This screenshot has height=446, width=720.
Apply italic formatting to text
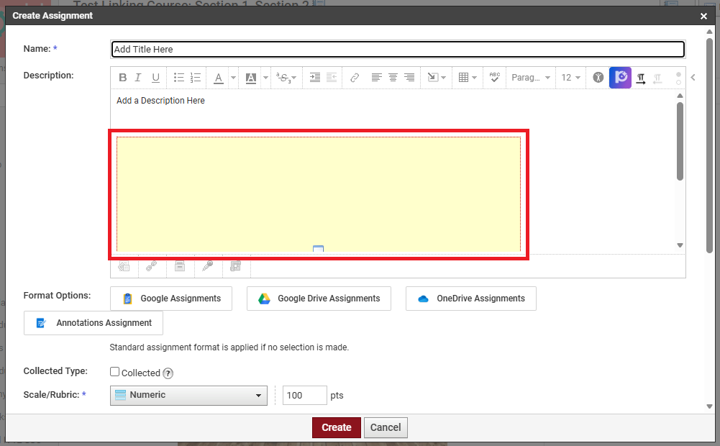pyautogui.click(x=138, y=78)
